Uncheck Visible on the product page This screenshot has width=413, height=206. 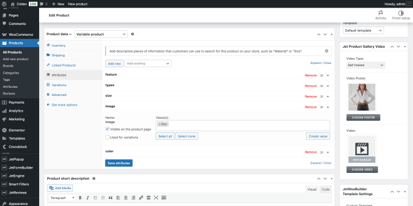click(x=107, y=129)
